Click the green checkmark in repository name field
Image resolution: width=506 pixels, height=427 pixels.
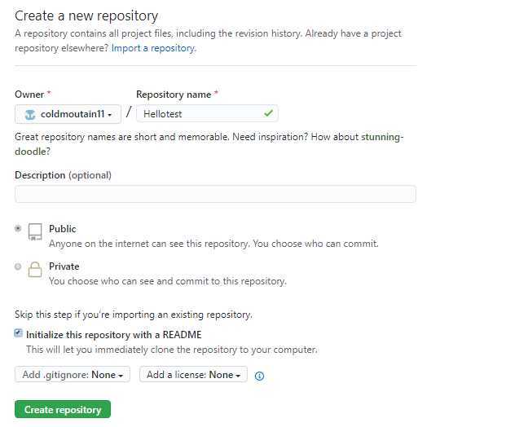(x=268, y=113)
